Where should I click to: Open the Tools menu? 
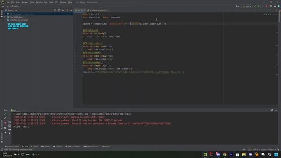51,2
